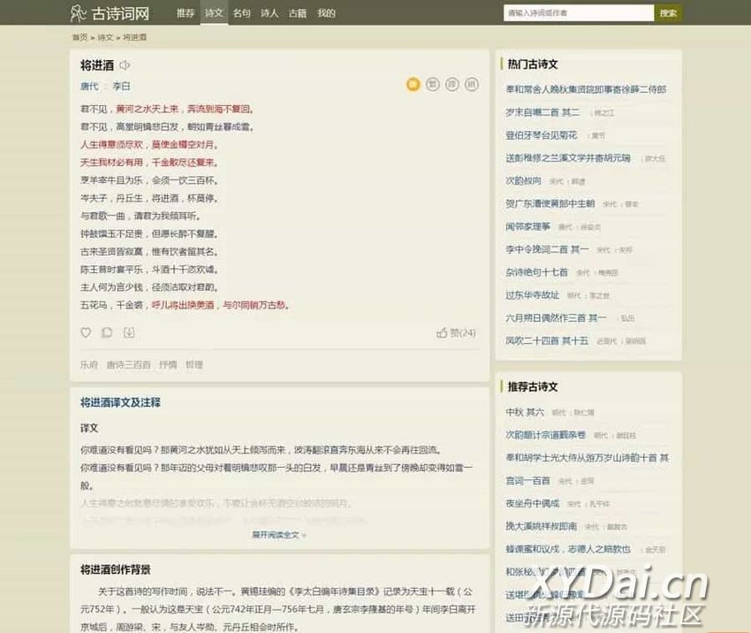Expand full text with 展开阅读全文
This screenshot has width=751, height=633.
(279, 535)
